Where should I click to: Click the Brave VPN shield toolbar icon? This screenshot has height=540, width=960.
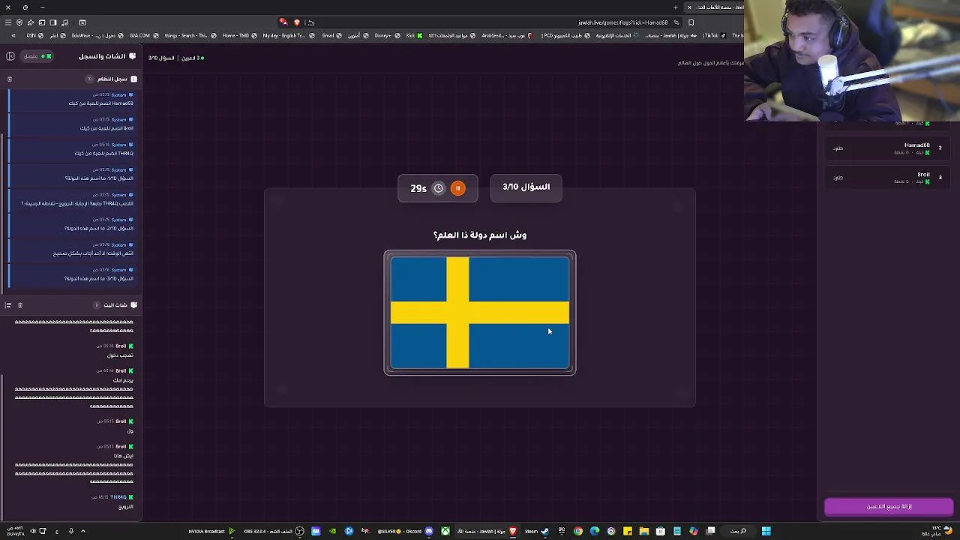pyautogui.click(x=19, y=22)
